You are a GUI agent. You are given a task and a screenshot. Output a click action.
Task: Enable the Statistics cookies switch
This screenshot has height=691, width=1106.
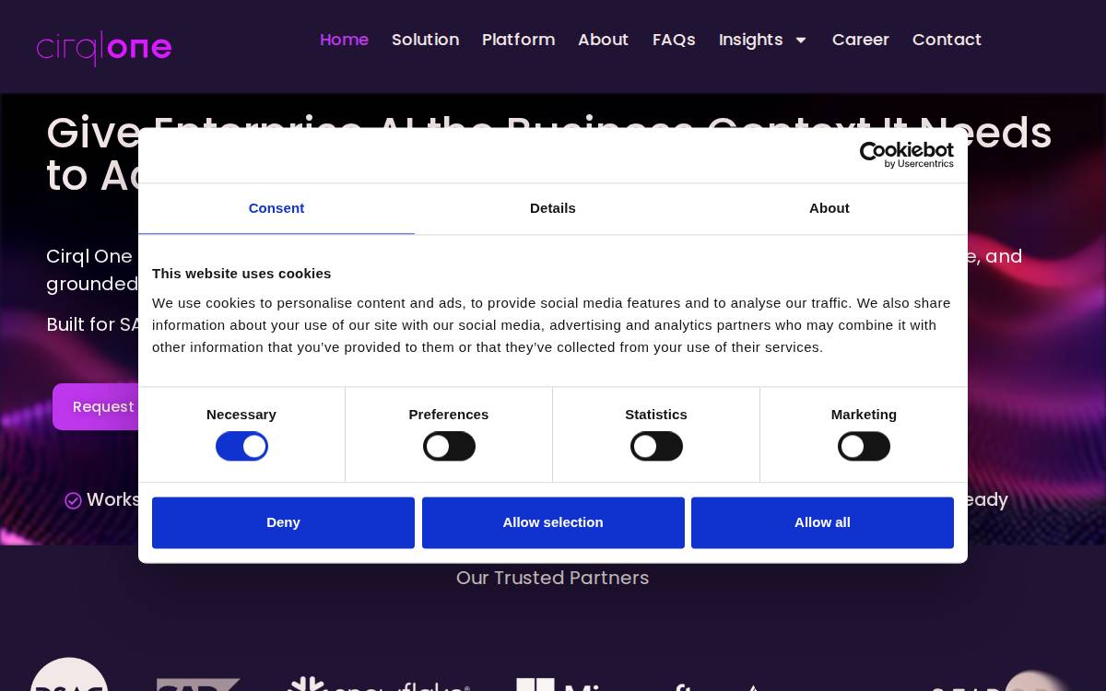click(x=656, y=447)
